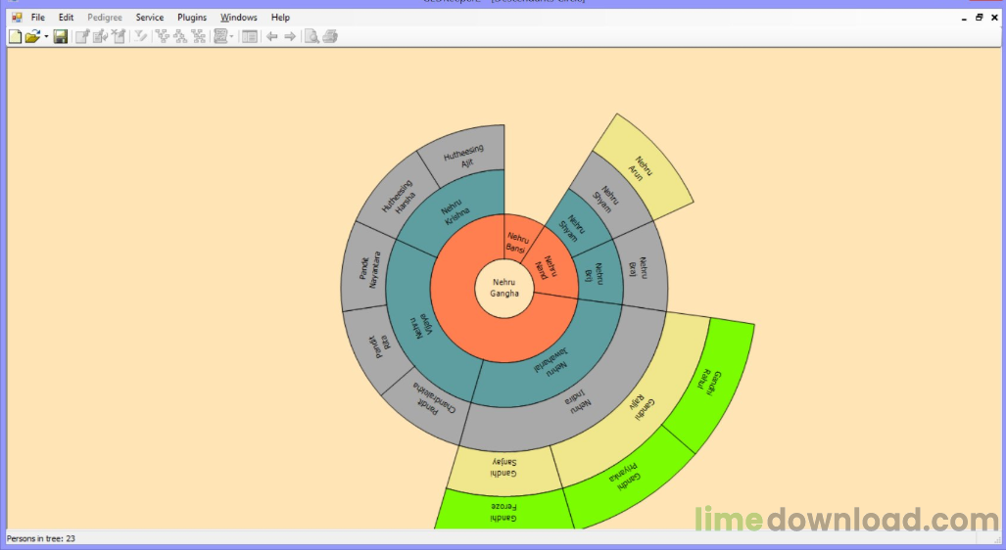Open the Service menu

(x=150, y=18)
